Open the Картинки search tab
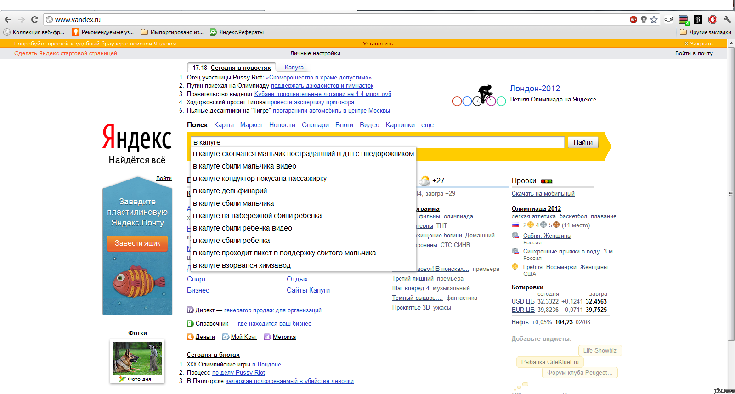This screenshot has width=735, height=394. 400,125
